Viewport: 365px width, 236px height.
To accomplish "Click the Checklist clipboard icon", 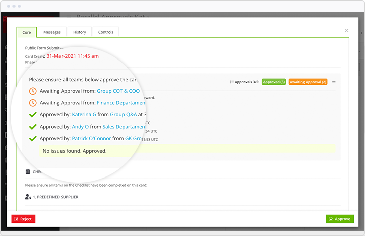I will 28,172.
